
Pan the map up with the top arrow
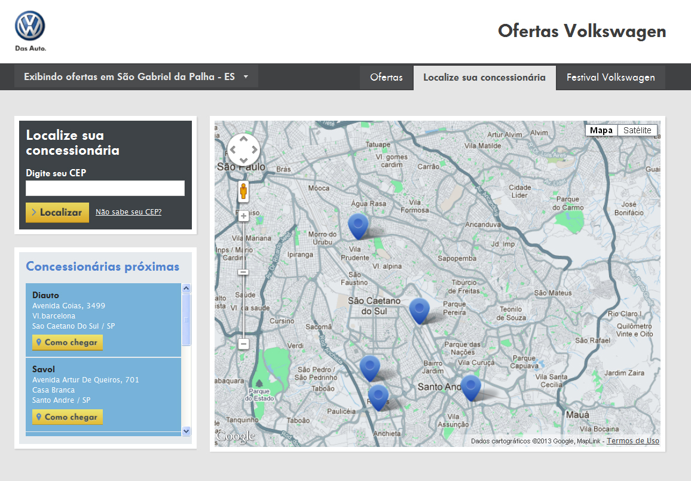coord(244,139)
